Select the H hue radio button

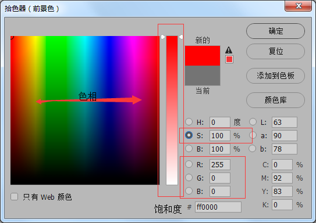point(189,121)
